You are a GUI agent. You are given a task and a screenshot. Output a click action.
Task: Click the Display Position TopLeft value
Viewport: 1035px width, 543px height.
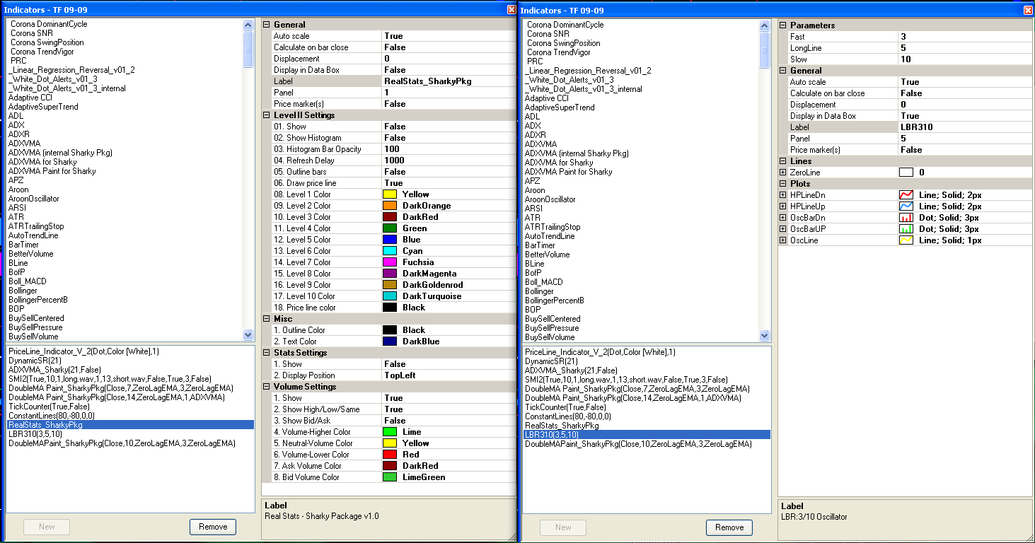click(449, 375)
